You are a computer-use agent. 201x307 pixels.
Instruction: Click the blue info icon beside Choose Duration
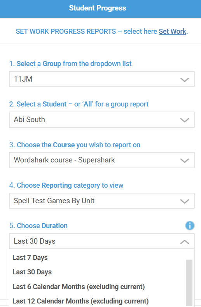click(190, 225)
